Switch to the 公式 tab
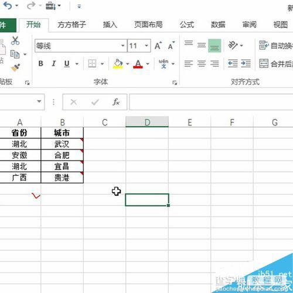 [x=187, y=25]
